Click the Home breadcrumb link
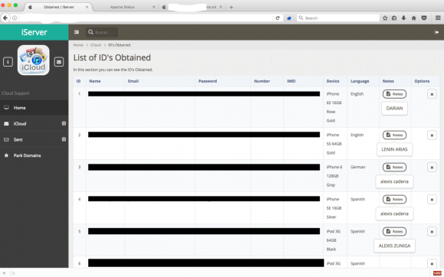Viewport: 444px width, 277px height. [x=78, y=45]
